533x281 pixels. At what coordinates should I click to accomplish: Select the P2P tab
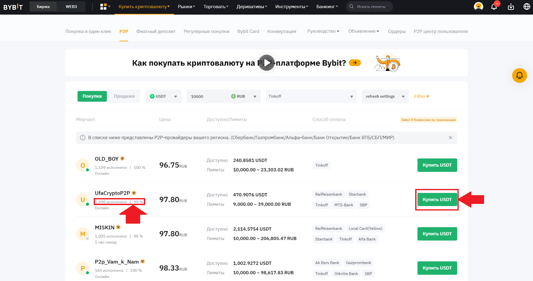(x=124, y=31)
